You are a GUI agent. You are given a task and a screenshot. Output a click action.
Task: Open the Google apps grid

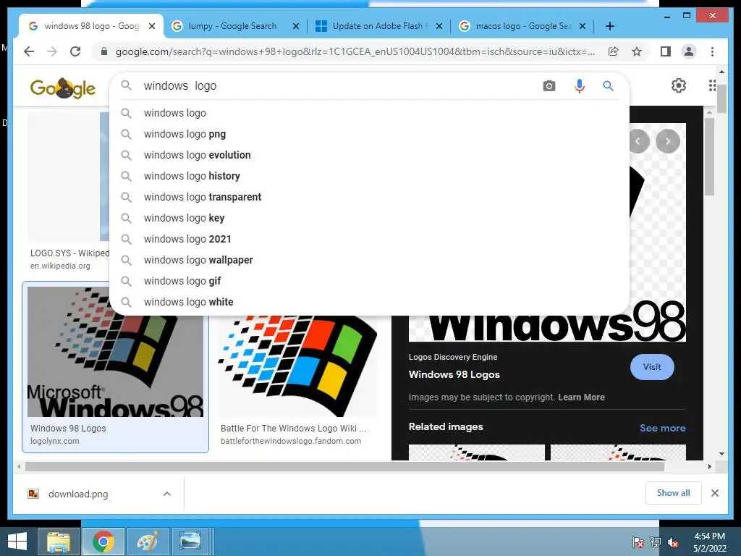click(x=712, y=85)
